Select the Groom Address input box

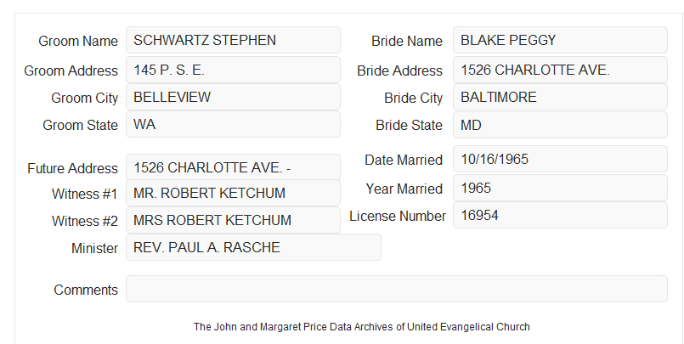[x=233, y=70]
